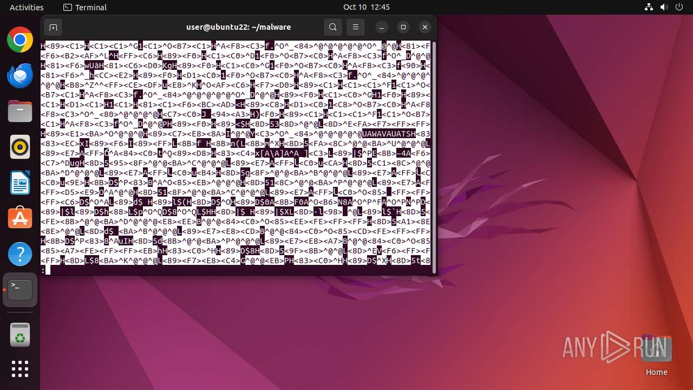This screenshot has width=693, height=390.
Task: Click the less prompt colon at bottom
Action: pyautogui.click(x=43, y=270)
